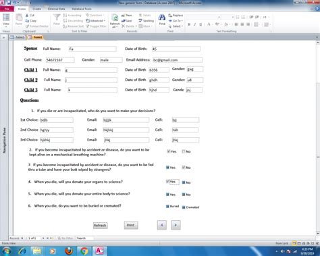Viewport: 320px width, 256px height.
Task: Align text right in Text Formatting
Action: pos(248,24)
